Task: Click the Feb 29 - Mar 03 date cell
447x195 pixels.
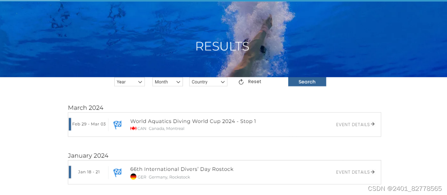Action: pyautogui.click(x=89, y=124)
